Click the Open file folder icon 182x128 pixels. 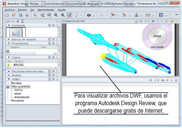(14, 15)
